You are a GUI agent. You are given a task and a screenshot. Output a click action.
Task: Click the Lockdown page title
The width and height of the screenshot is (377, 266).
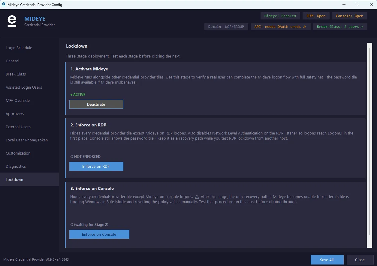(77, 46)
